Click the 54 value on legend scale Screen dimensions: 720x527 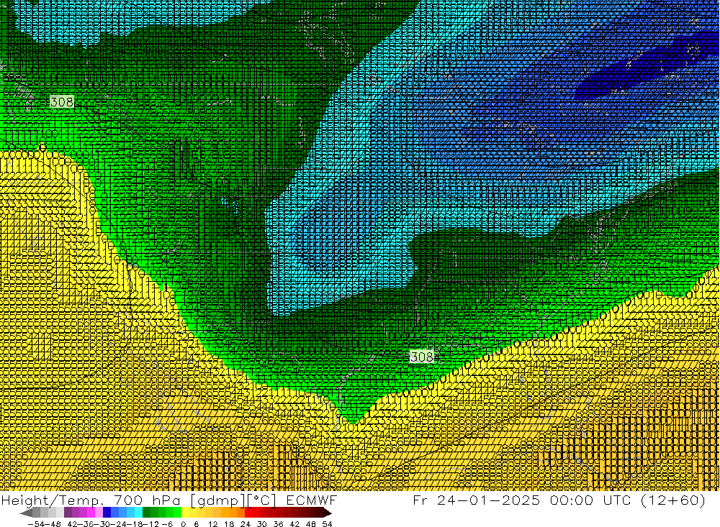[327, 524]
